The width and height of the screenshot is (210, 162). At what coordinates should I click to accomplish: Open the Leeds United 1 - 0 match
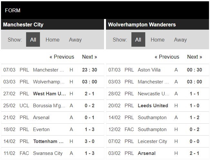click(x=153, y=106)
